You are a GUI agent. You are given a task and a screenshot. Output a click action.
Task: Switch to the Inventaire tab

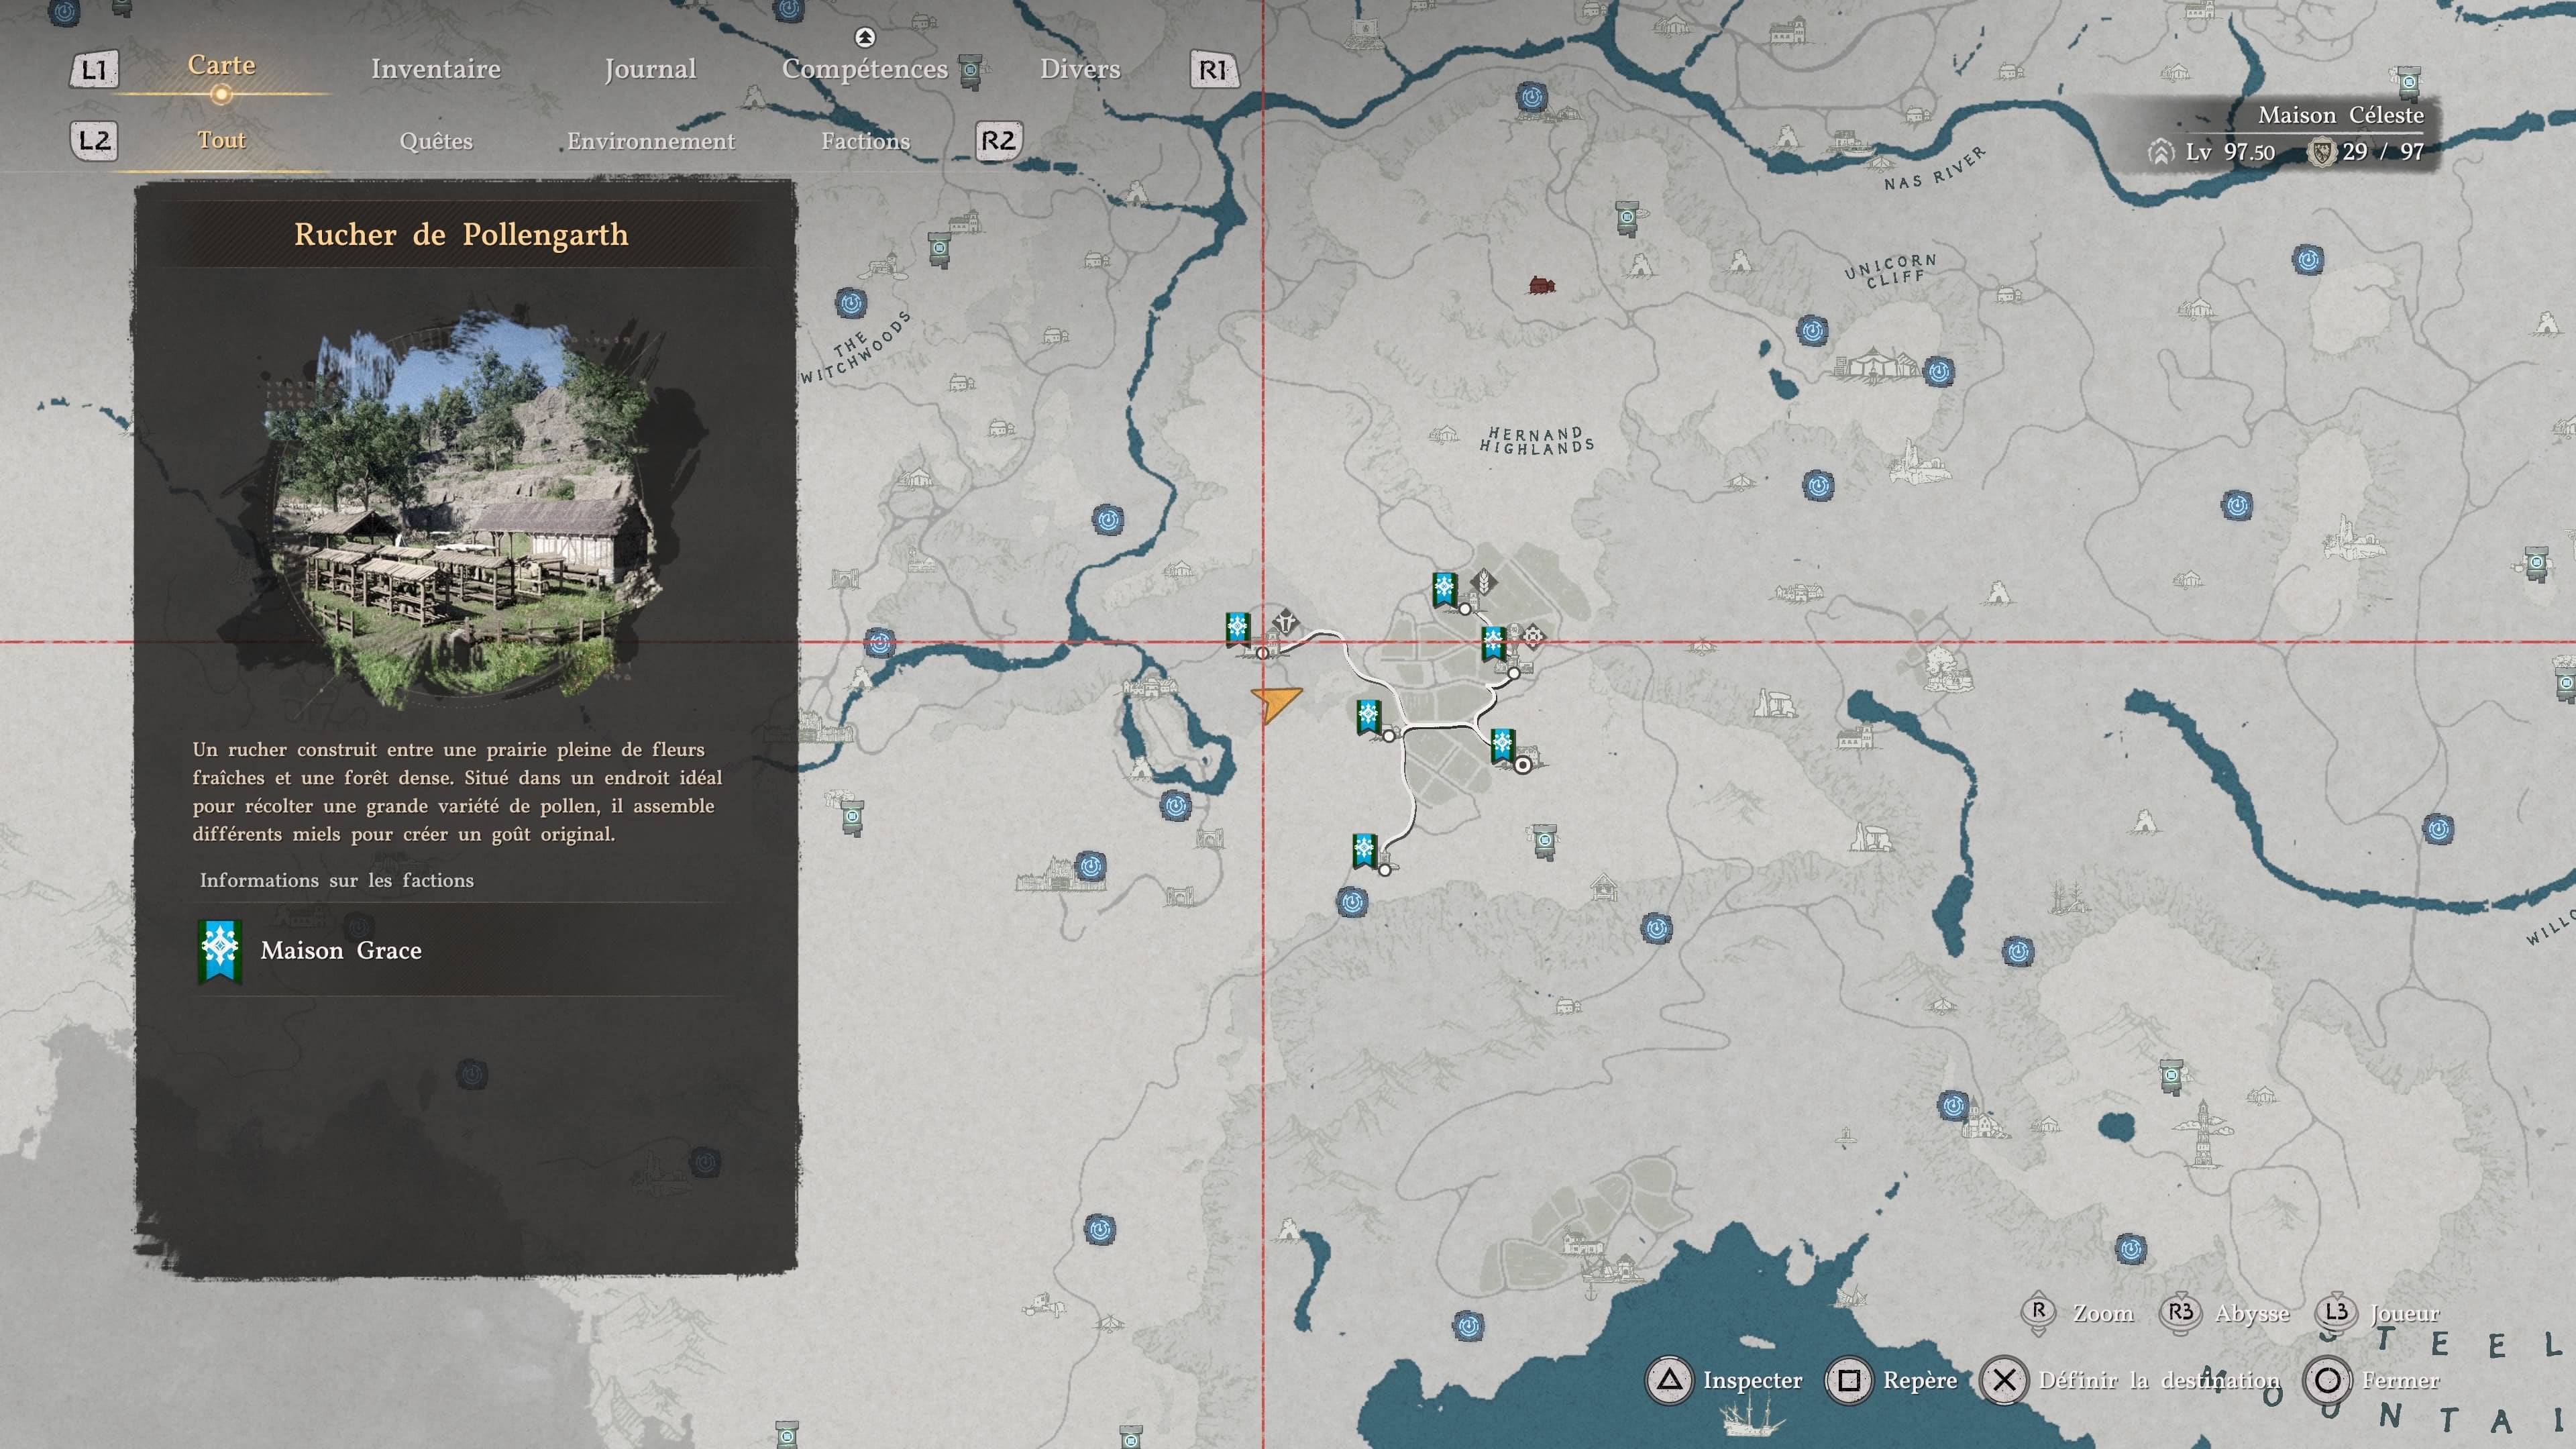pos(436,69)
